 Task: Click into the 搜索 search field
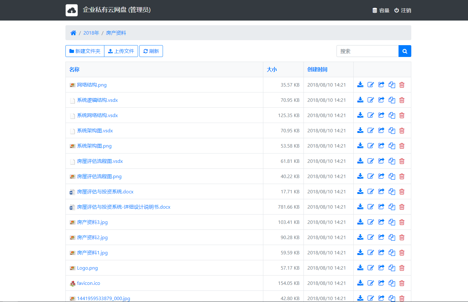tap(367, 51)
